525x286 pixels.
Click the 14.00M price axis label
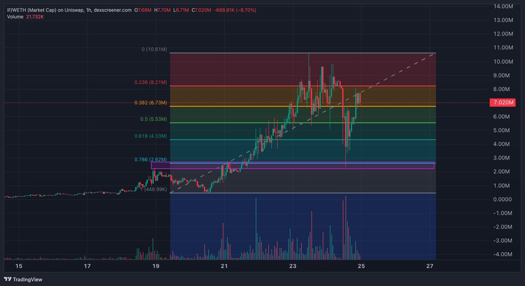coord(503,6)
